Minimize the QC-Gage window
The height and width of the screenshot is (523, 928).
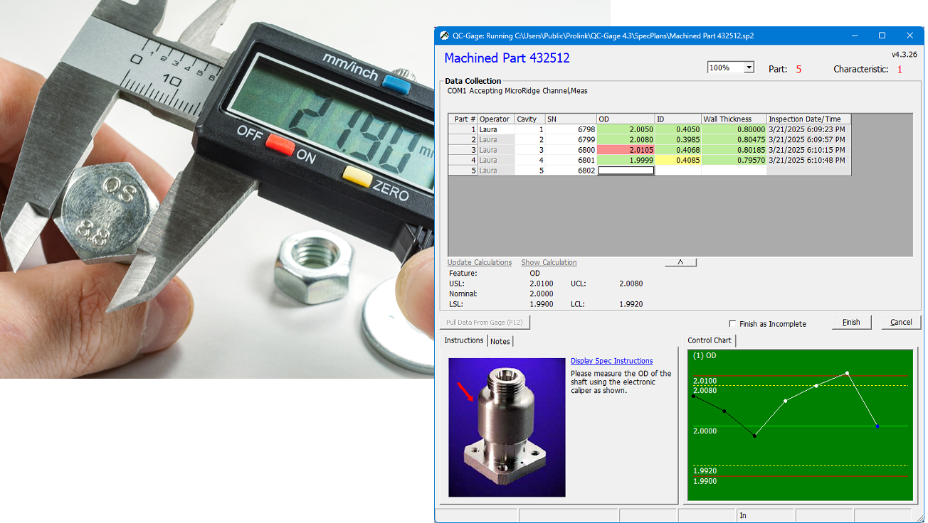[x=855, y=36]
